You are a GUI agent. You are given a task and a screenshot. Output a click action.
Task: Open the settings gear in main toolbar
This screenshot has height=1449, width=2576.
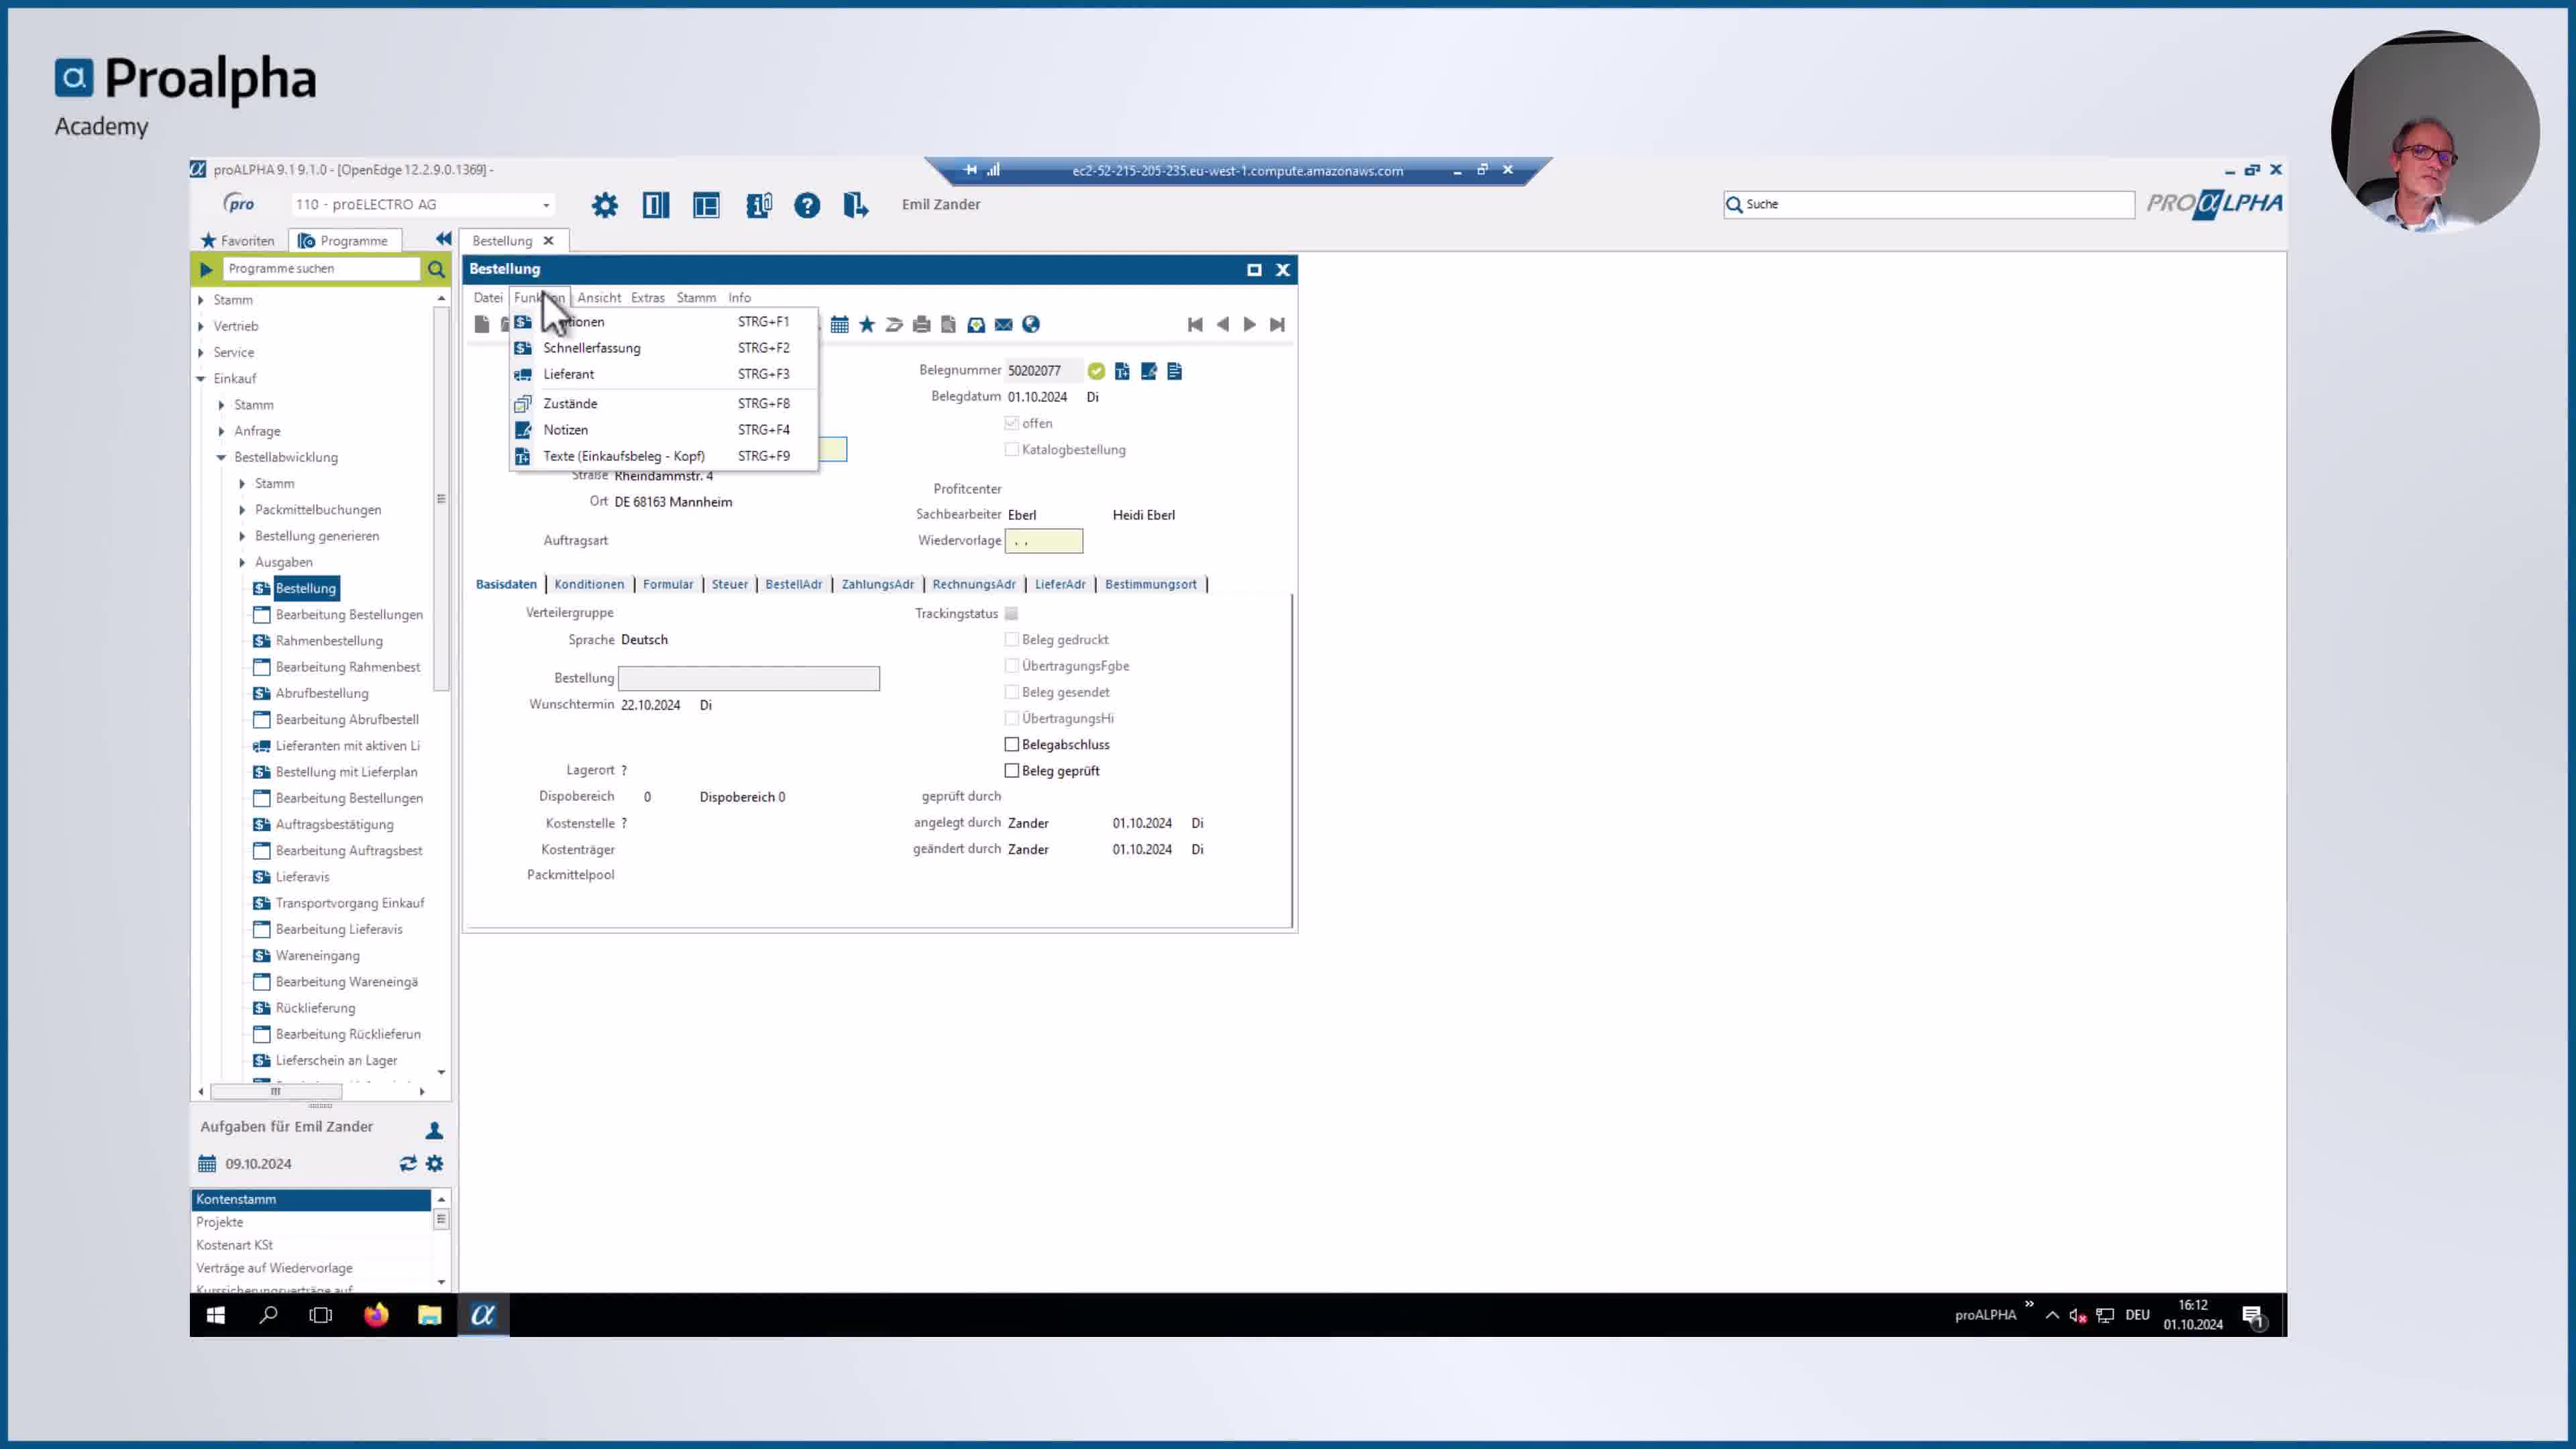(x=604, y=205)
